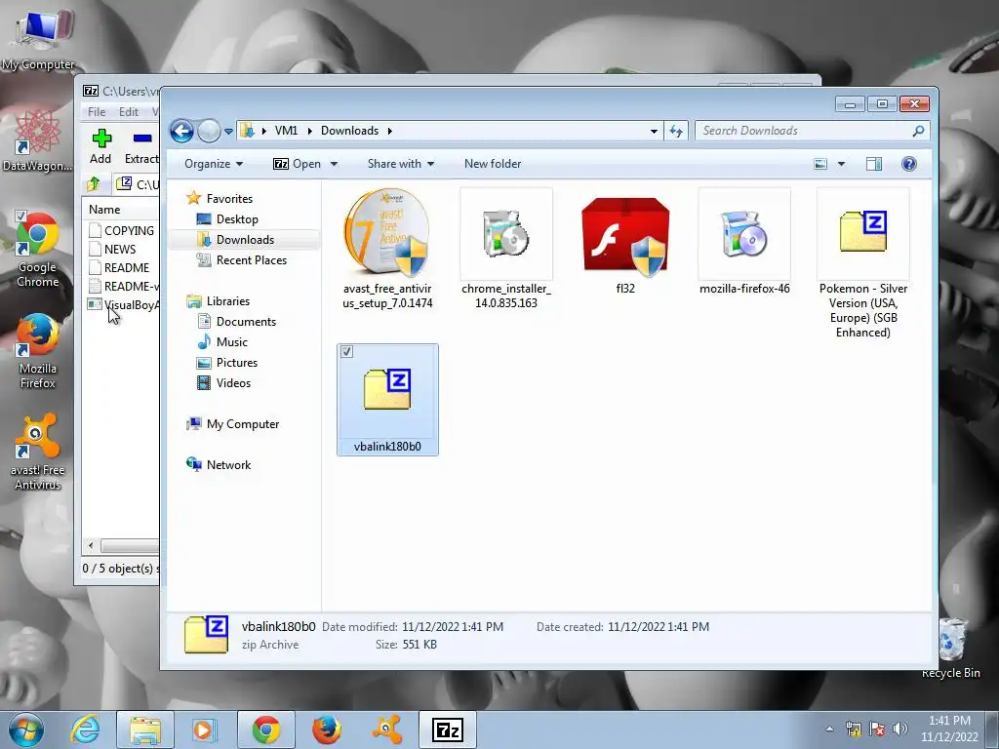999x749 pixels.
Task: Toggle checkbox on Google Chrome desktop icon
Action: click(20, 216)
